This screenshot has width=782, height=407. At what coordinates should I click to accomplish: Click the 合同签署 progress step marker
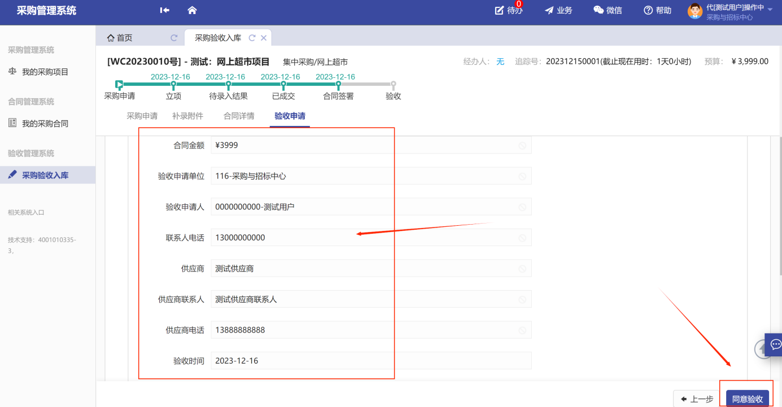coord(338,85)
